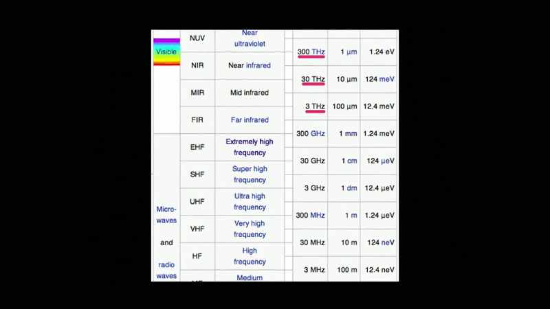Screen dimensions: 550x309
Task: Follow the radio waves link
Action: tap(166, 270)
